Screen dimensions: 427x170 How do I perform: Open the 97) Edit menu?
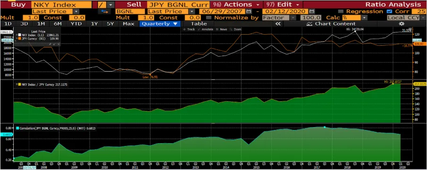(283, 5)
